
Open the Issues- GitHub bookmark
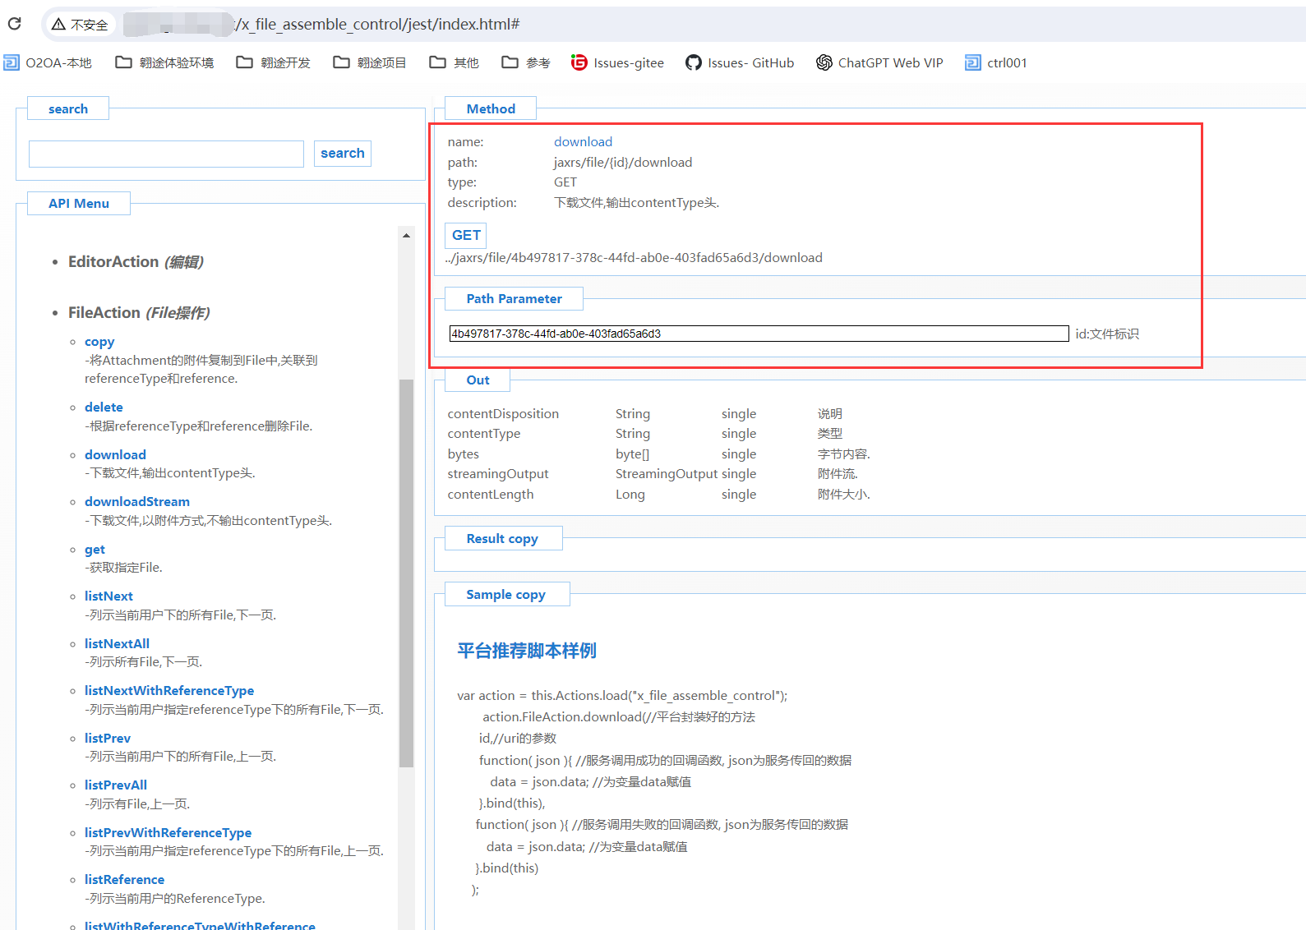click(740, 62)
